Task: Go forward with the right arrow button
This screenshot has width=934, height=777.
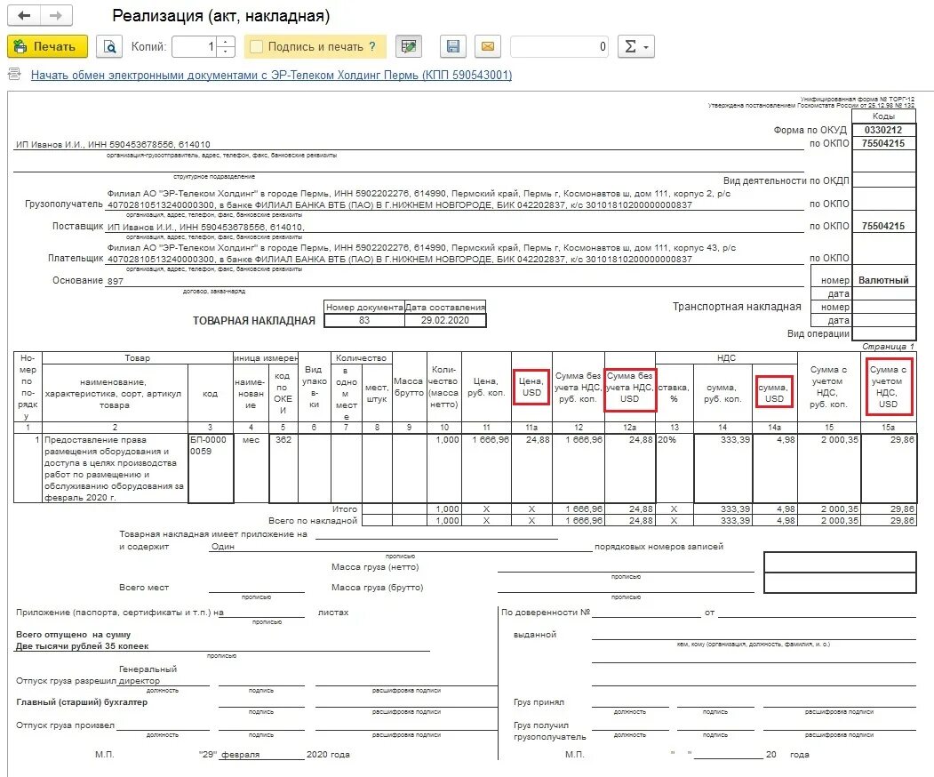Action: click(x=56, y=15)
